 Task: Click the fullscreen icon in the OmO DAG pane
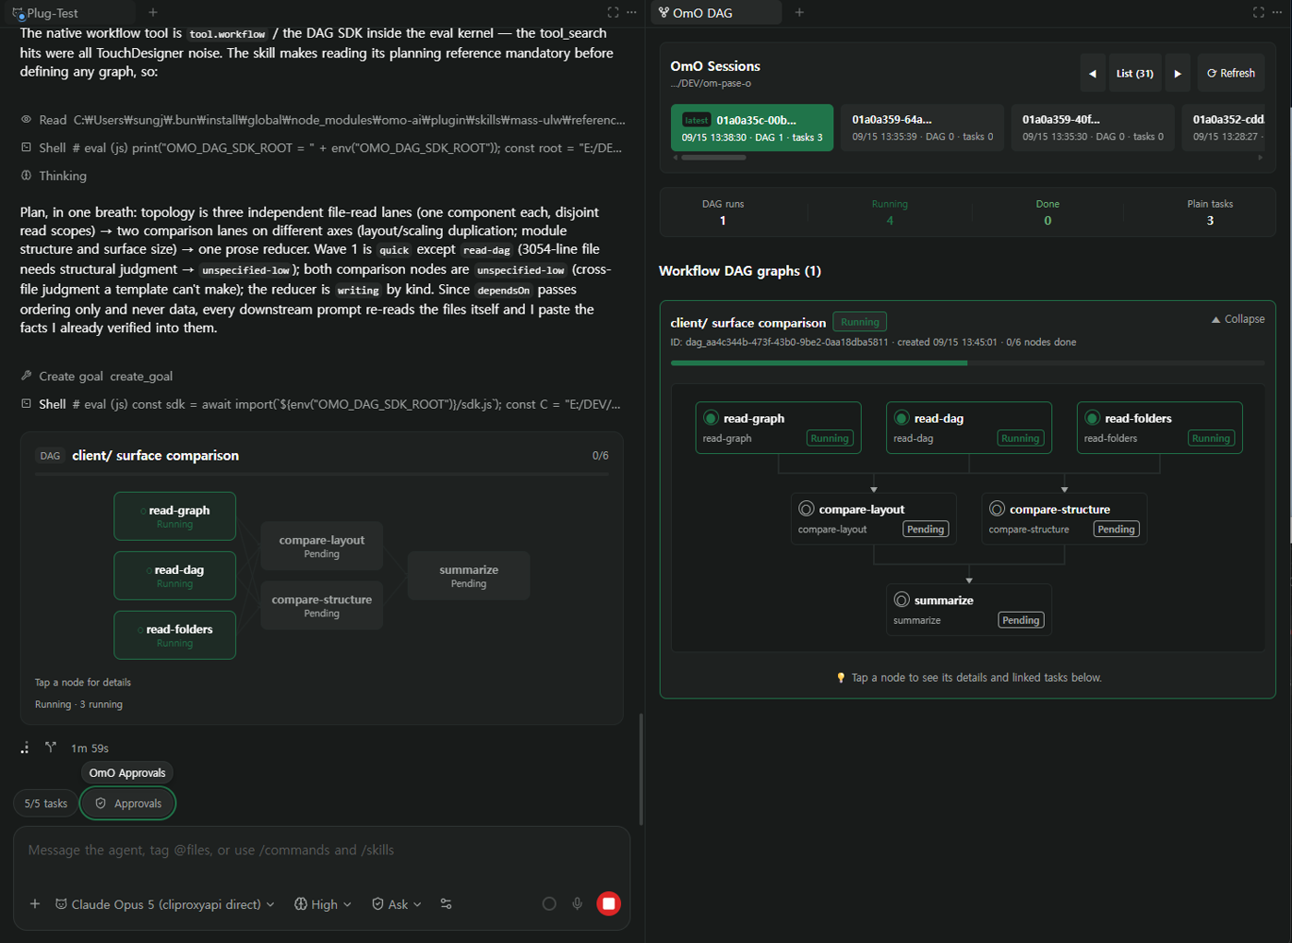coord(1258,13)
